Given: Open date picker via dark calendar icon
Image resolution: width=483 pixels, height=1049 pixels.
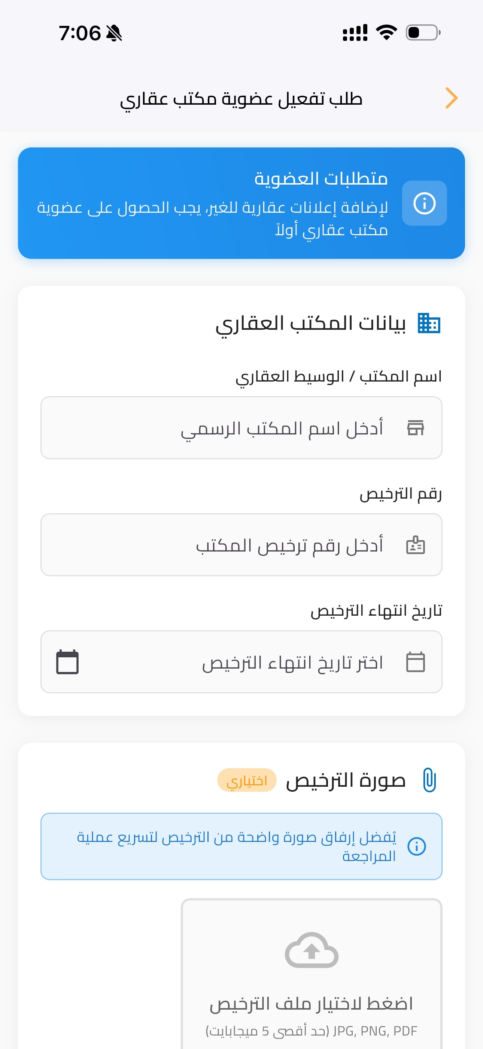Looking at the screenshot, I should [67, 662].
